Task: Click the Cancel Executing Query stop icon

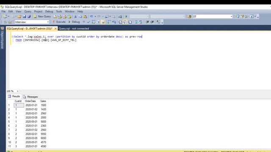Action: 84,22
